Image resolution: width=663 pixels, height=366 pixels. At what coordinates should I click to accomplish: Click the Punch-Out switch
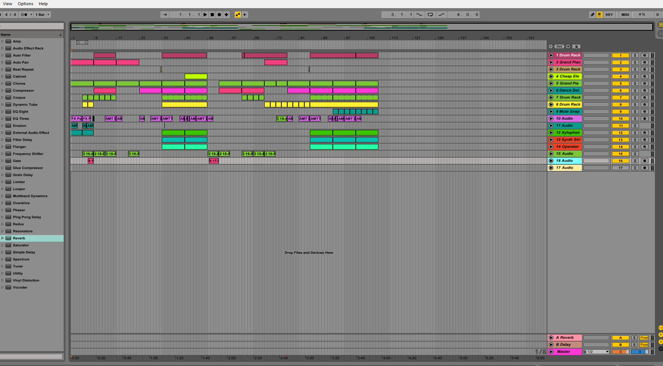click(441, 15)
